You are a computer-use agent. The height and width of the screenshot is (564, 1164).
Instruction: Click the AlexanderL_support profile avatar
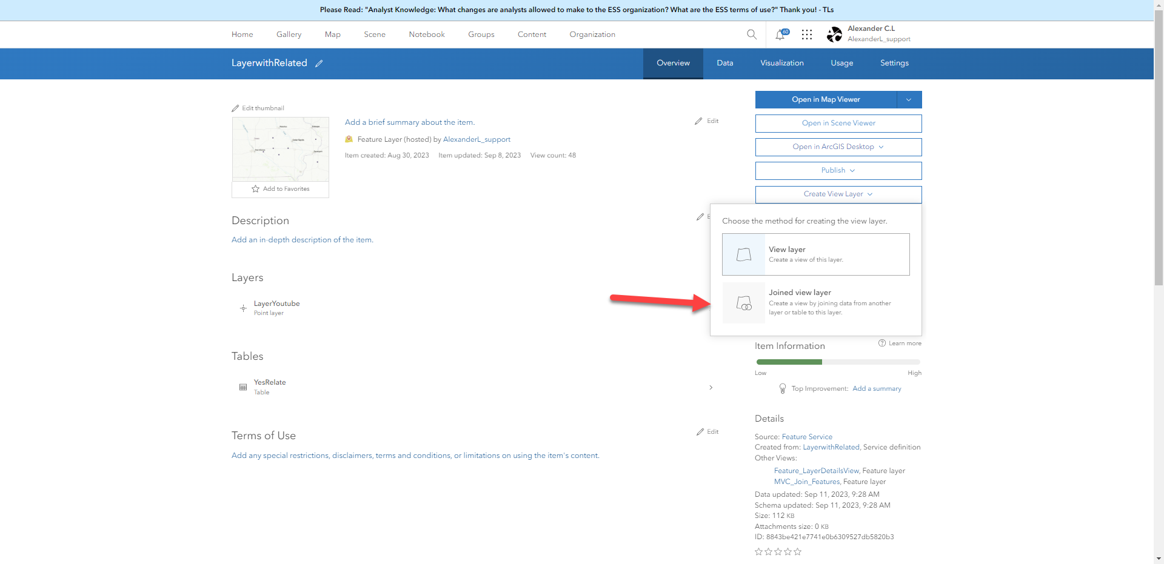pos(834,35)
